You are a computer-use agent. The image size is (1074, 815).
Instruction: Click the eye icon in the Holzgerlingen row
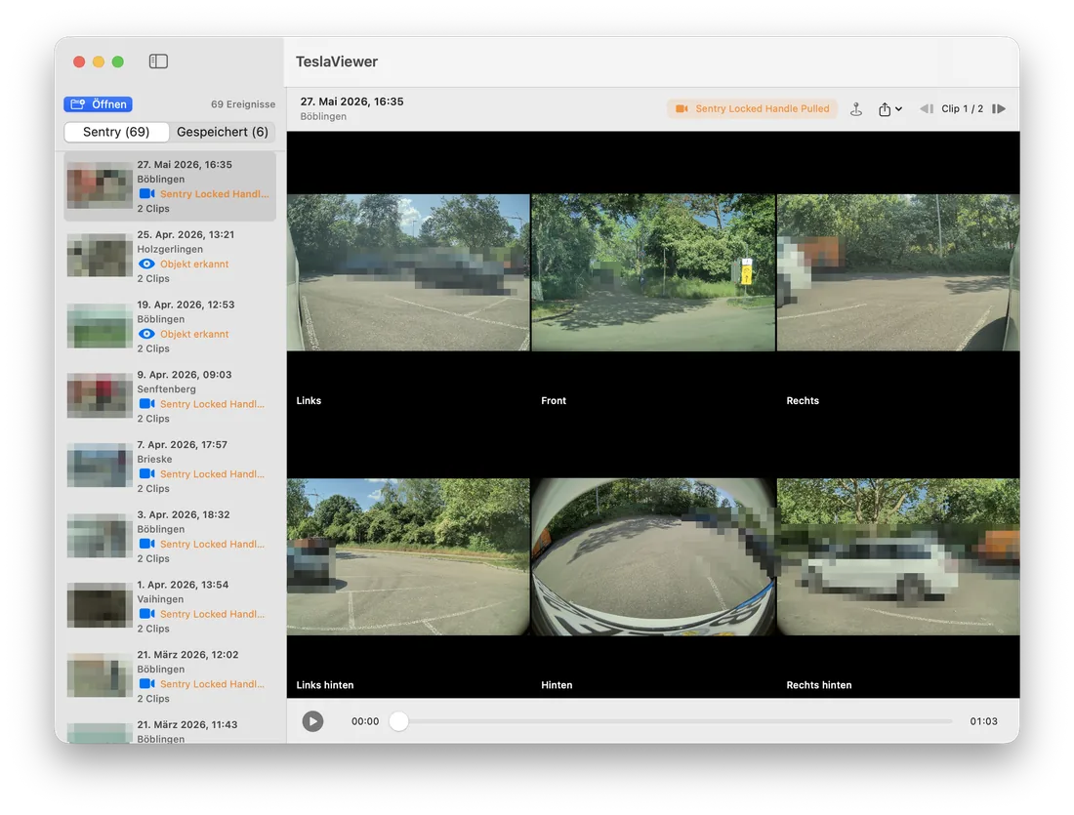[x=146, y=264]
